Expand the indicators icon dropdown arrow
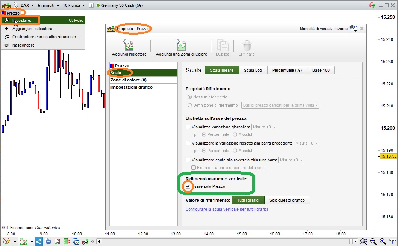The height and width of the screenshot is (246, 398). point(32,241)
